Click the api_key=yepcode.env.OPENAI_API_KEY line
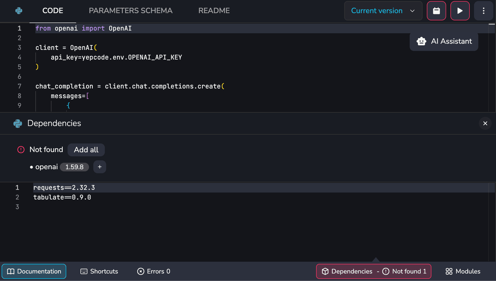The width and height of the screenshot is (496, 281). click(x=116, y=57)
